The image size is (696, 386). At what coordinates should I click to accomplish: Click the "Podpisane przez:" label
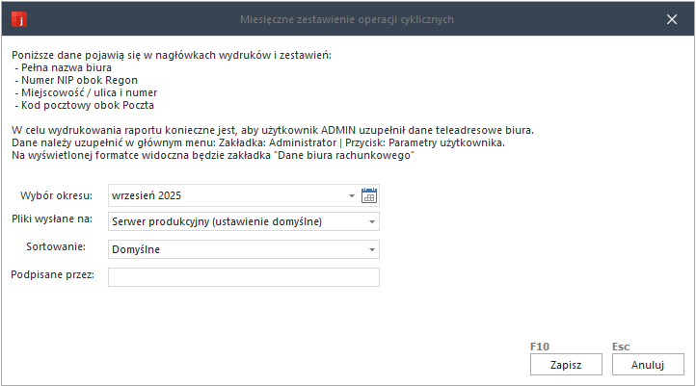click(52, 275)
